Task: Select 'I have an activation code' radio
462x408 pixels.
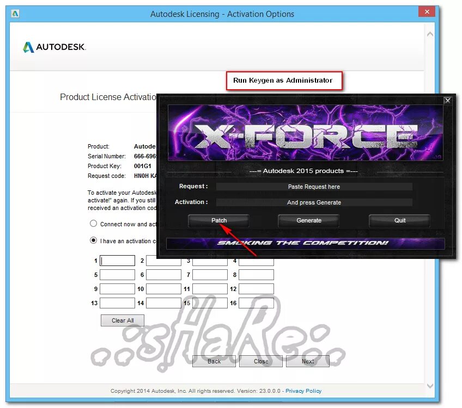Action: coord(93,240)
